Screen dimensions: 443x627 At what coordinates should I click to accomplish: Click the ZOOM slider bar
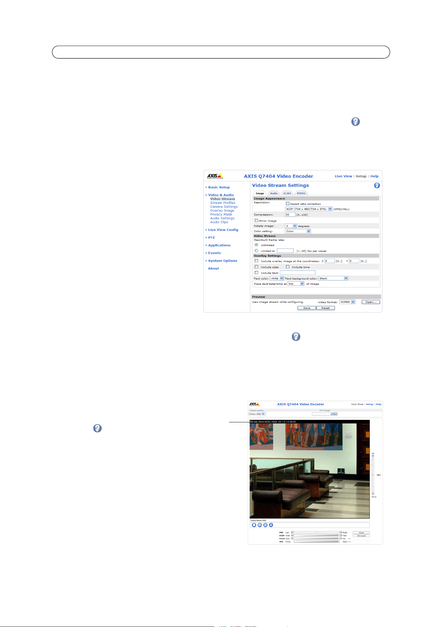tap(316, 535)
